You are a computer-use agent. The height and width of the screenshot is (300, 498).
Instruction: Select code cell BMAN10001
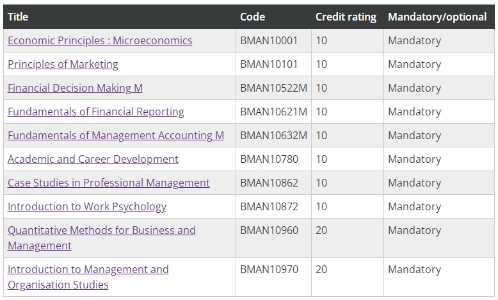(269, 40)
